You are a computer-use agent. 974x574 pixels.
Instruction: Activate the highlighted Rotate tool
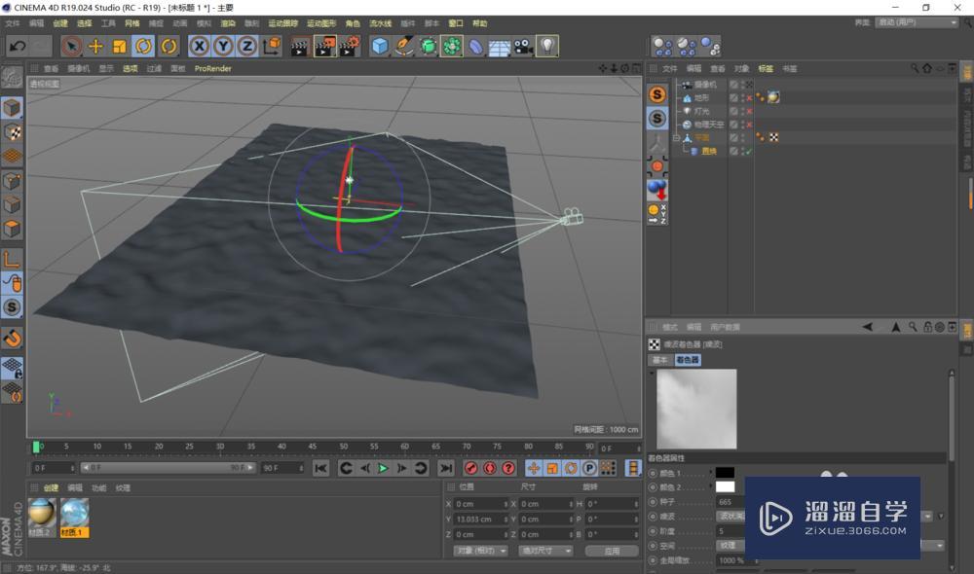tap(143, 46)
